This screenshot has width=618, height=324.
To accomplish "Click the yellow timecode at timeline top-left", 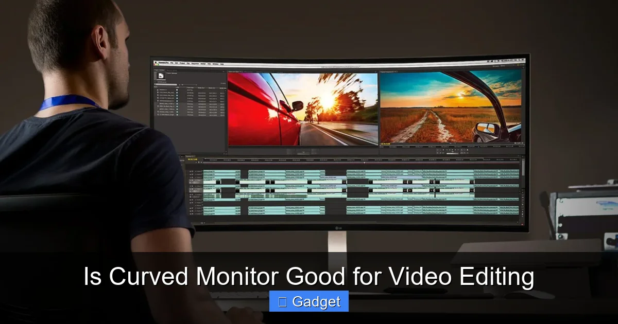I will (192, 159).
